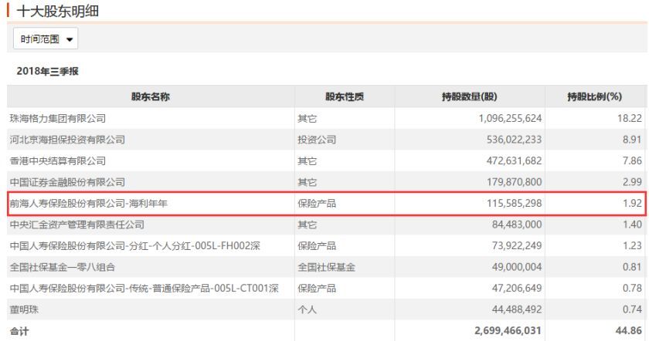Click the 持股比例(%) column header
Image resolution: width=649 pixels, height=341 pixels.
point(595,96)
